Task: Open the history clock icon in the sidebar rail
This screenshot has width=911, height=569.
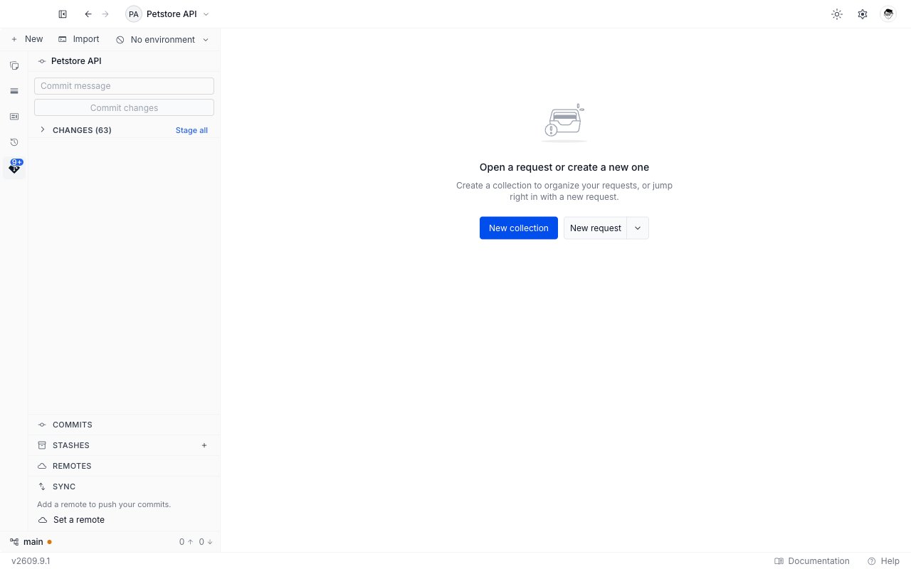Action: click(x=14, y=142)
